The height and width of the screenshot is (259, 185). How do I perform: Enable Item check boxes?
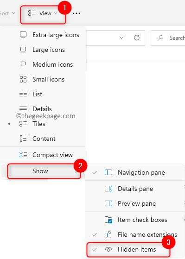tap(135, 220)
